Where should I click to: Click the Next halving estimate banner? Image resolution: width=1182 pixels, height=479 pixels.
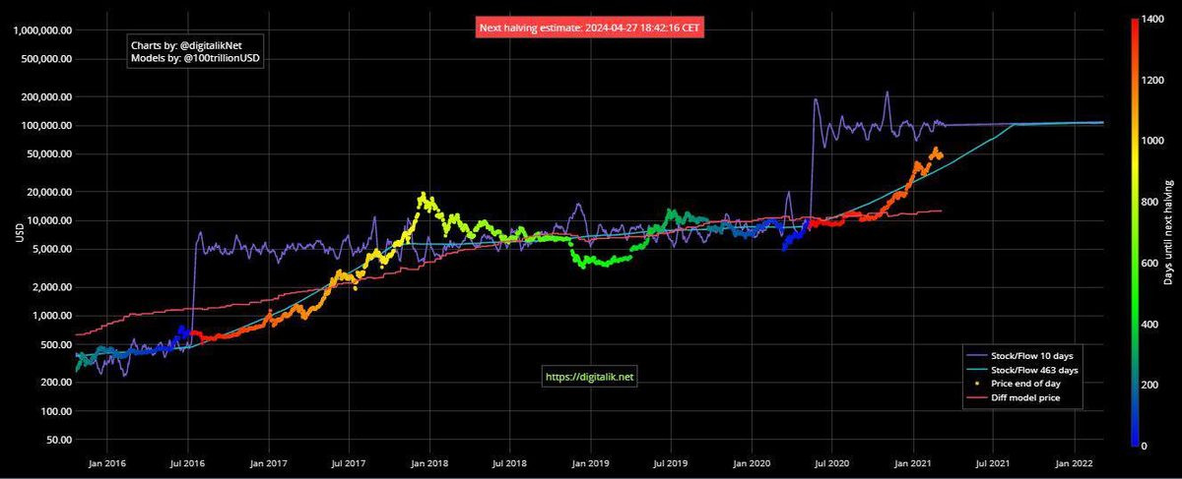589,29
